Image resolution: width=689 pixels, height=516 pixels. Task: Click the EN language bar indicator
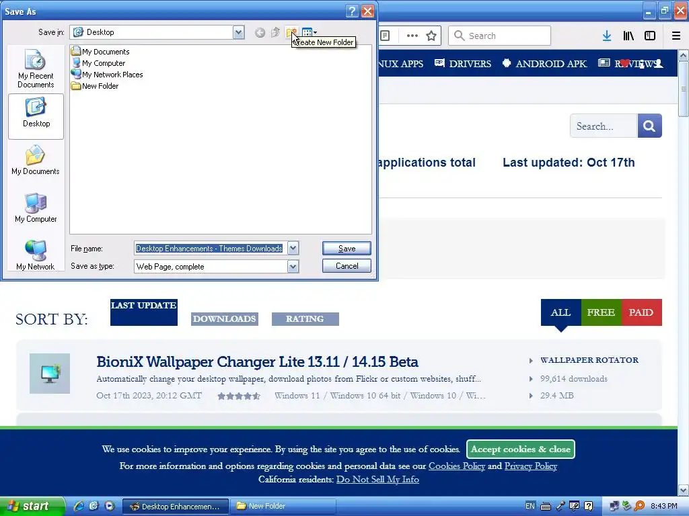[530, 507]
